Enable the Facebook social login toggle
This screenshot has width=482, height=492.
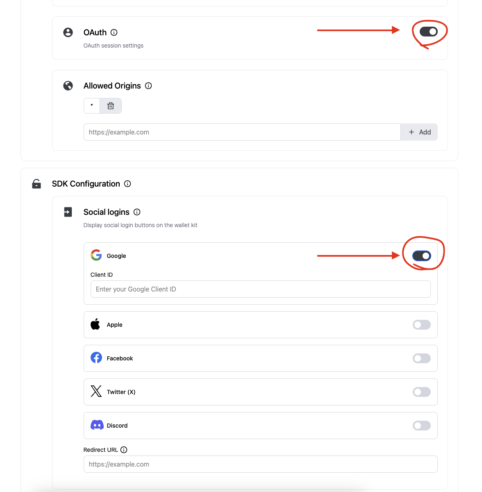421,358
